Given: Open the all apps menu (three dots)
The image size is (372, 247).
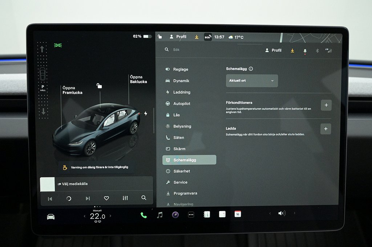Looking at the screenshot, I should click(191, 215).
